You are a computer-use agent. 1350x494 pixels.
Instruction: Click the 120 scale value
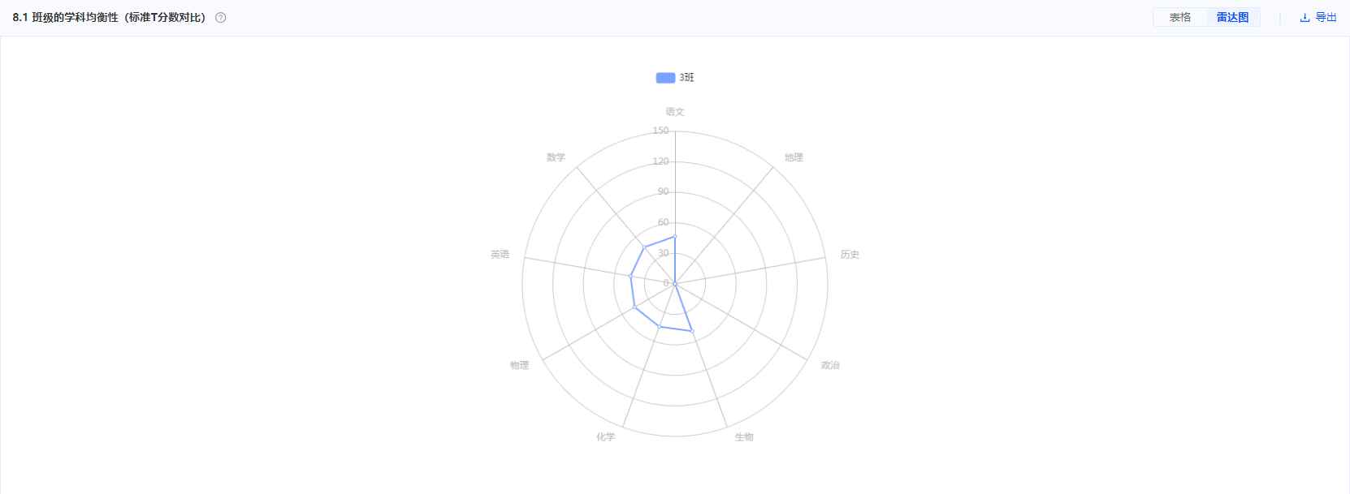tap(660, 161)
